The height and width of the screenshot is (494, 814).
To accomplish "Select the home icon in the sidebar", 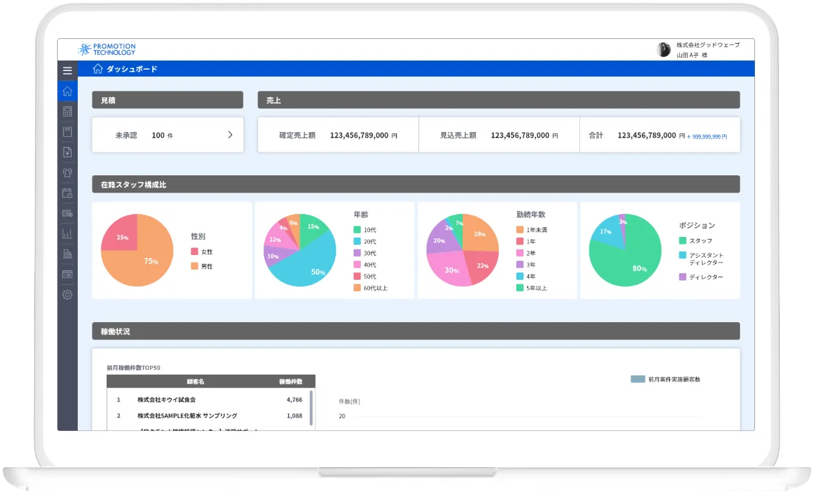I will [67, 91].
